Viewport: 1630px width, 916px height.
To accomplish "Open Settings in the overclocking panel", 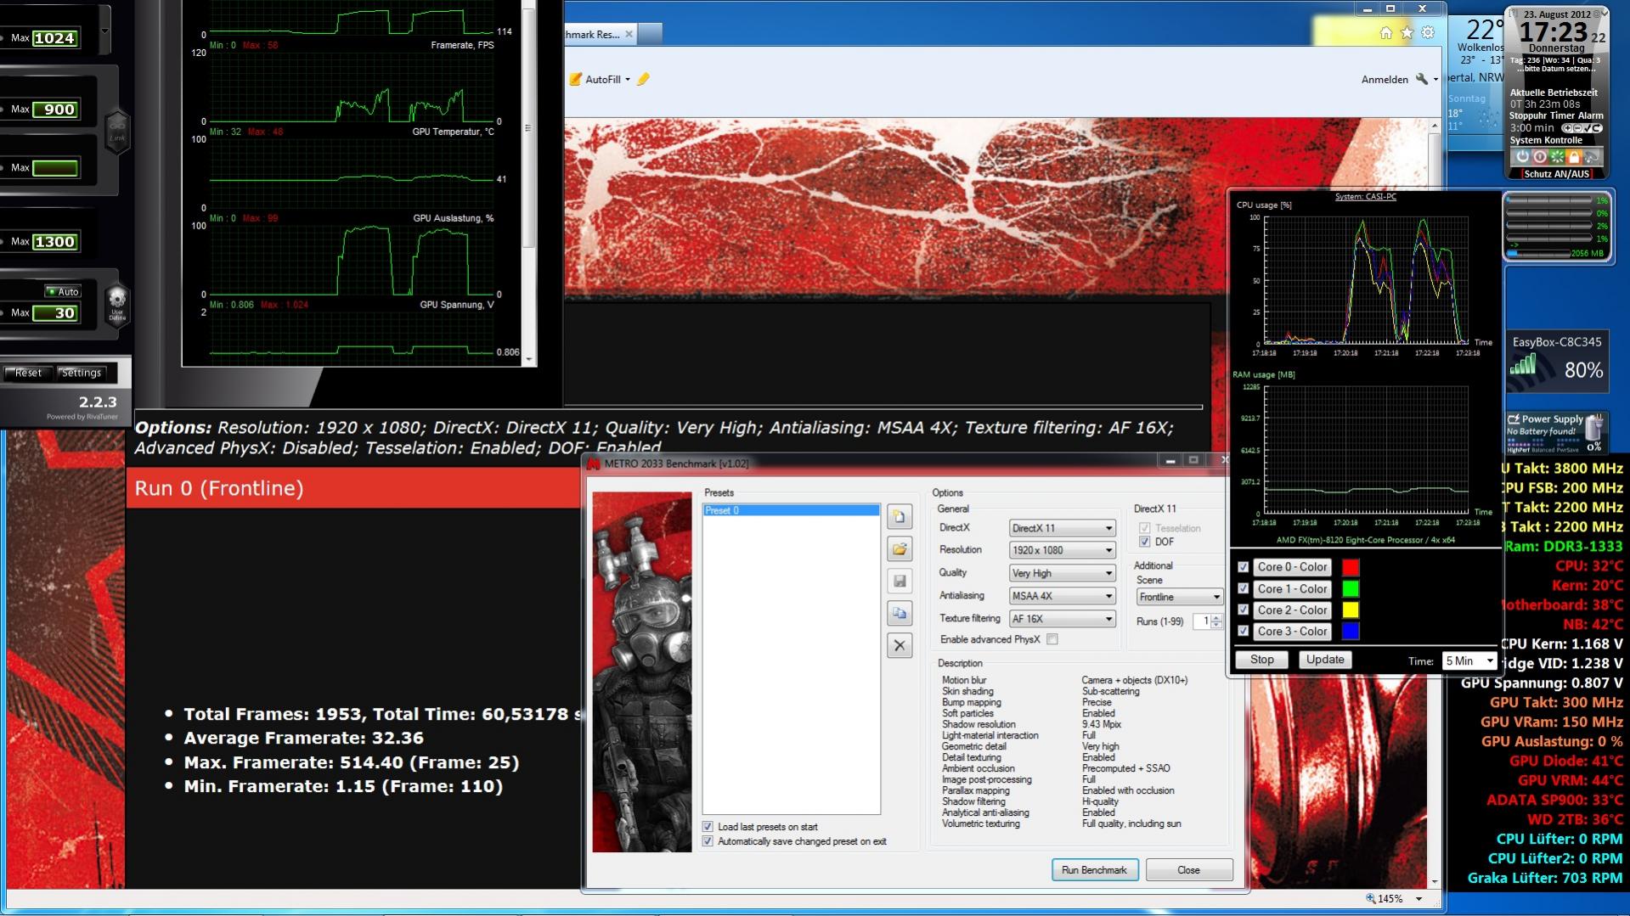I will point(82,373).
